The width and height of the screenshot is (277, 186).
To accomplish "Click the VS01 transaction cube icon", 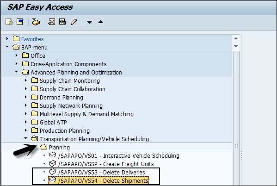I will point(53,155).
